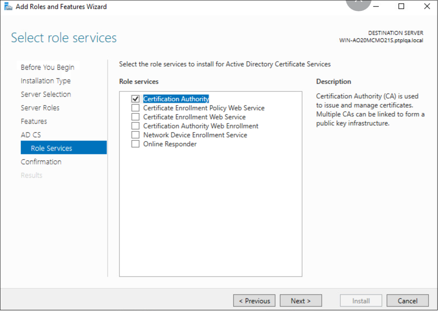Click the Previous button
Screen dimensions: 438x311
click(x=254, y=300)
